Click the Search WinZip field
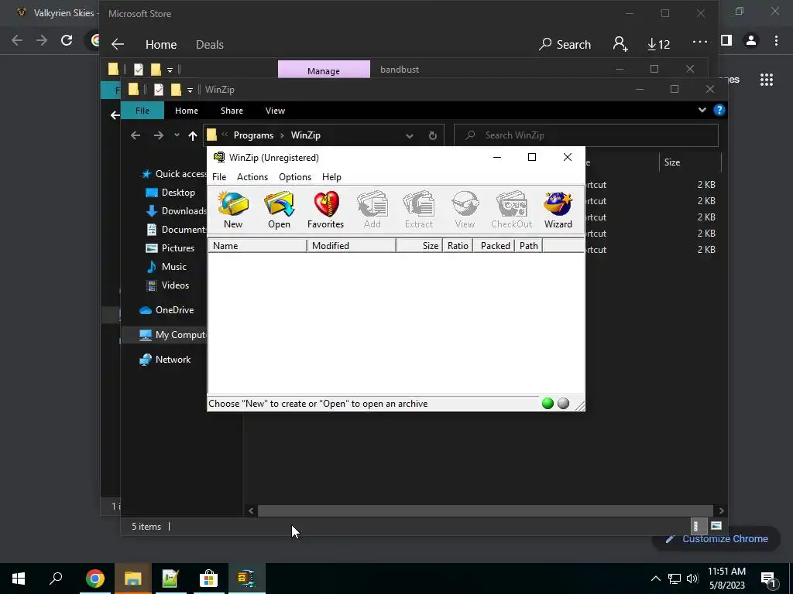Screen dimensions: 793x594 (x=586, y=135)
